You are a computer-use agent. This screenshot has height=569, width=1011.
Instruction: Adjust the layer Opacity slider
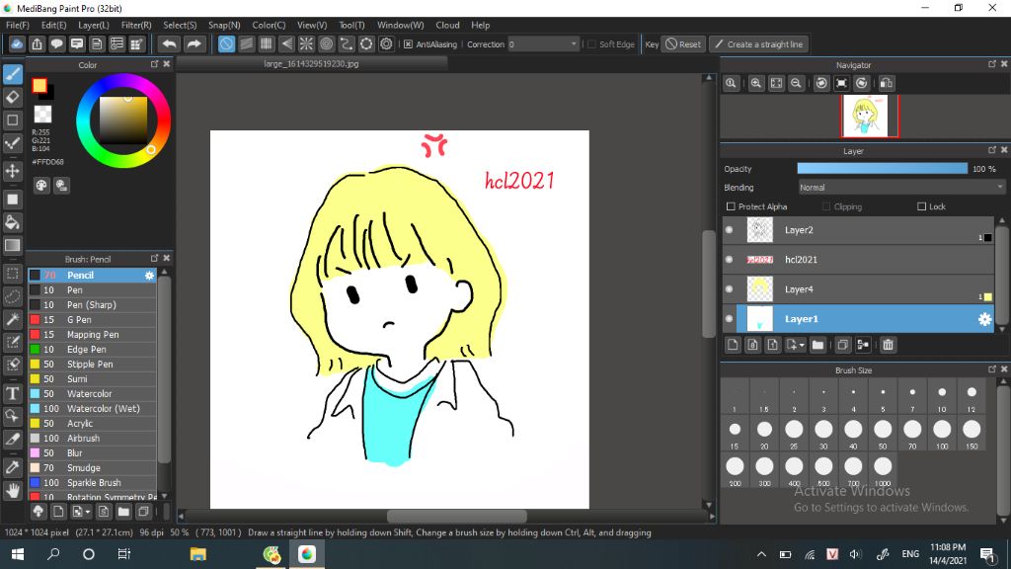pyautogui.click(x=882, y=168)
